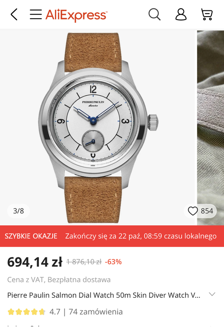Tap the 694,14 zł price
The height and width of the screenshot is (327, 224).
tap(35, 262)
